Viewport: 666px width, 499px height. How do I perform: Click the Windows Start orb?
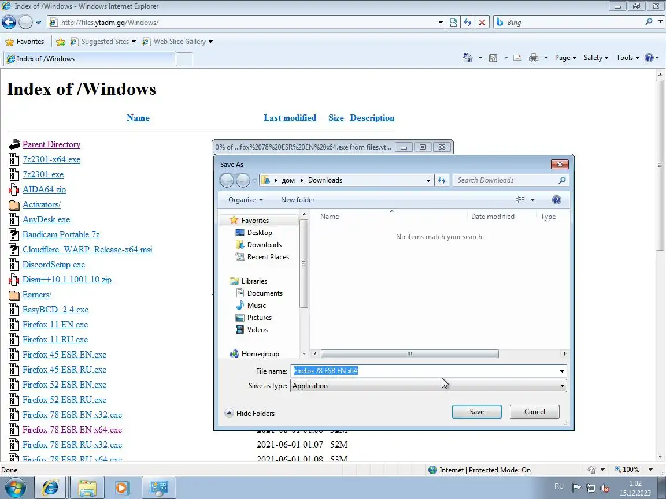[x=15, y=488]
